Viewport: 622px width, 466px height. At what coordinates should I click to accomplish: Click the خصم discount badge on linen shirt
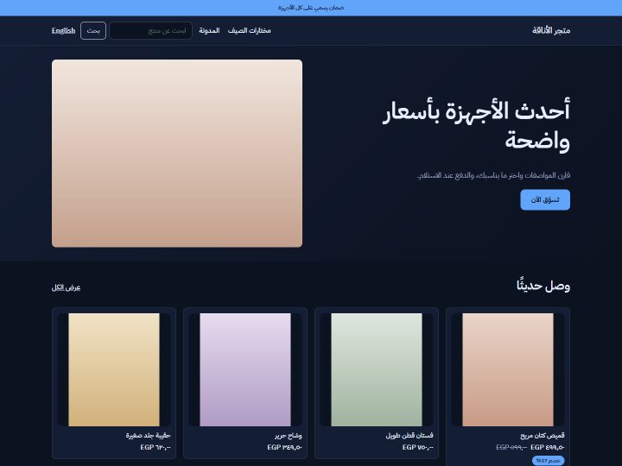pos(549,461)
